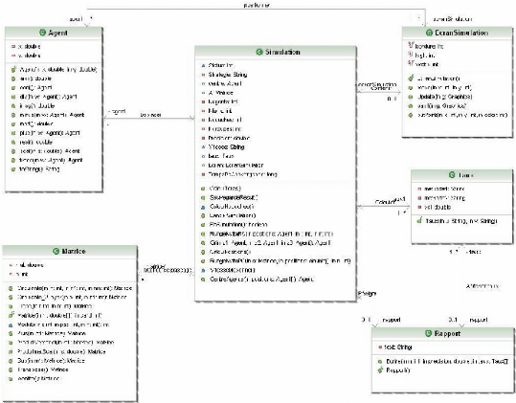The image size is (516, 403).
Task: Select ProduitParScal method in Matrice
Action: pos(61,351)
